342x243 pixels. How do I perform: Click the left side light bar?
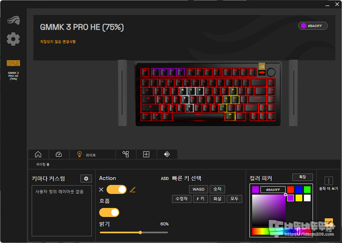pos(122,93)
